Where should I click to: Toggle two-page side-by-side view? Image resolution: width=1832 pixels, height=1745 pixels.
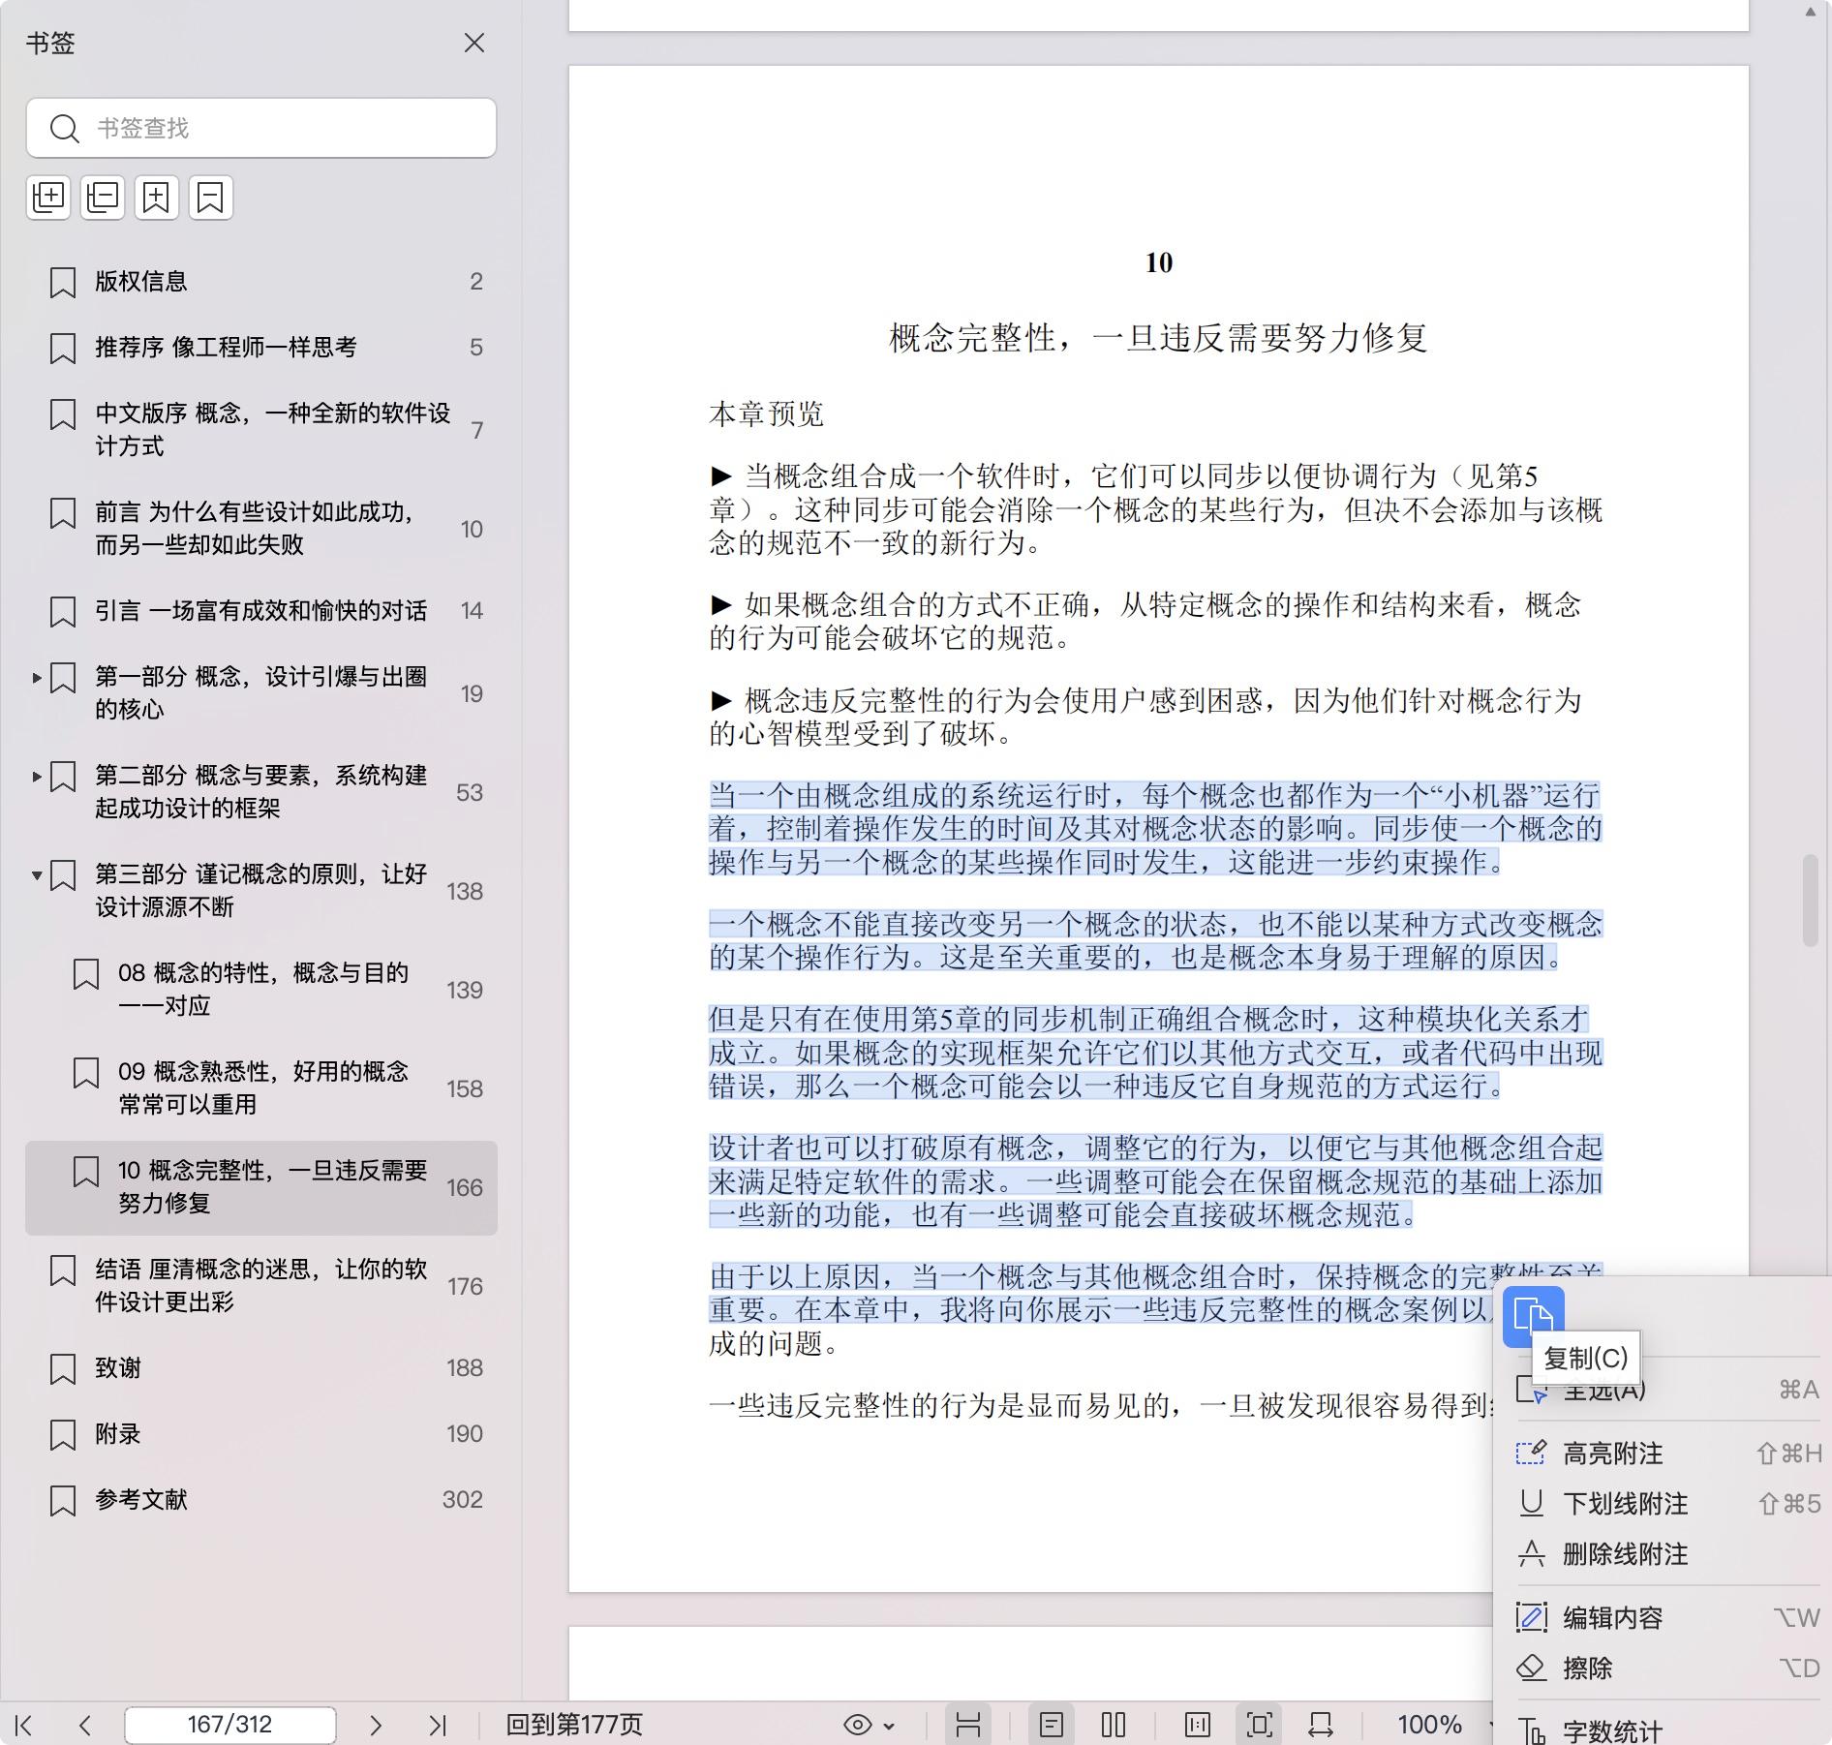coord(1114,1725)
